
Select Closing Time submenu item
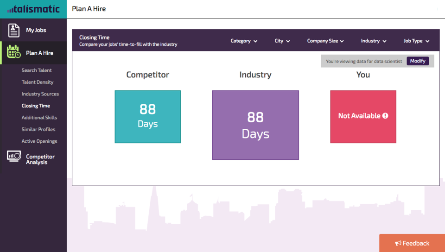[x=36, y=106]
